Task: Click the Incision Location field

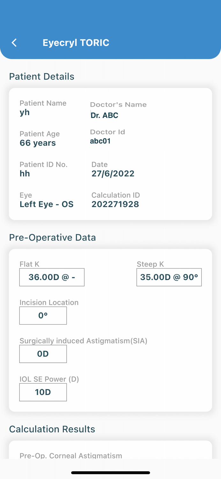Action: pos(43,316)
